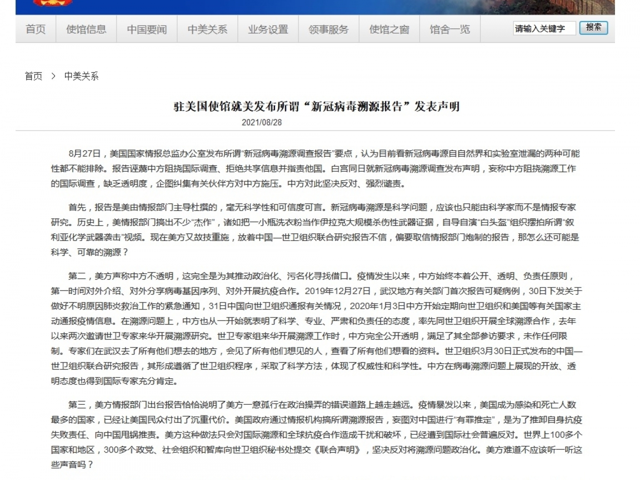Screen dimensions: 640x480
Task: Click the 搜索 search button
Action: (593, 28)
